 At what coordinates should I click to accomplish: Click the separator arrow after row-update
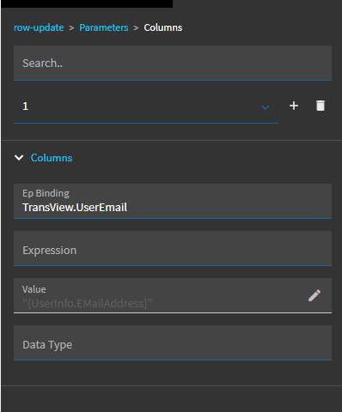pyautogui.click(x=71, y=28)
